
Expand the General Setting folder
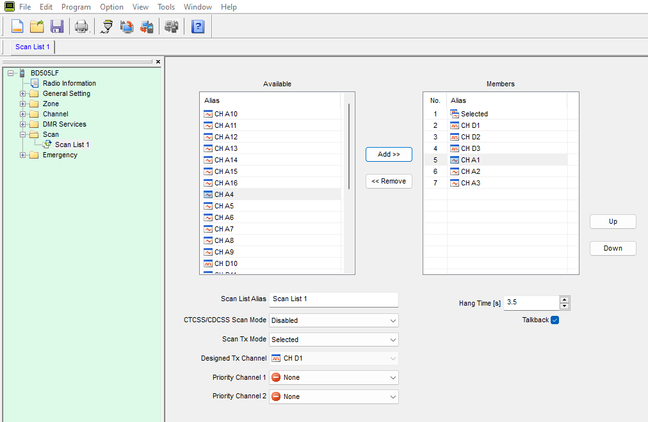22,93
